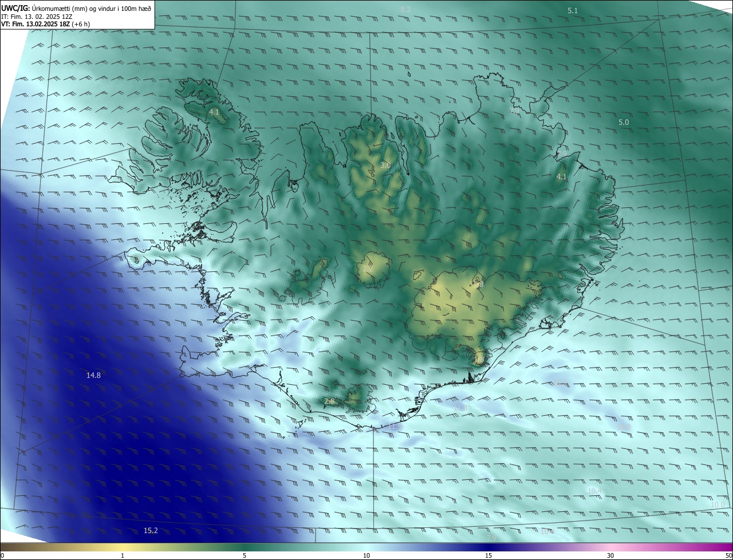
Task: Click the color scale label 1
Action: (123, 555)
